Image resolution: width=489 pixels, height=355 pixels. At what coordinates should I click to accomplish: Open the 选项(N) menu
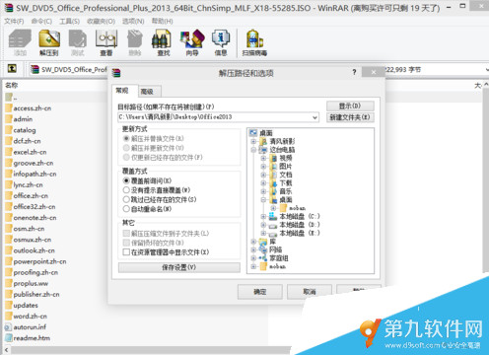pyautogui.click(x=133, y=22)
